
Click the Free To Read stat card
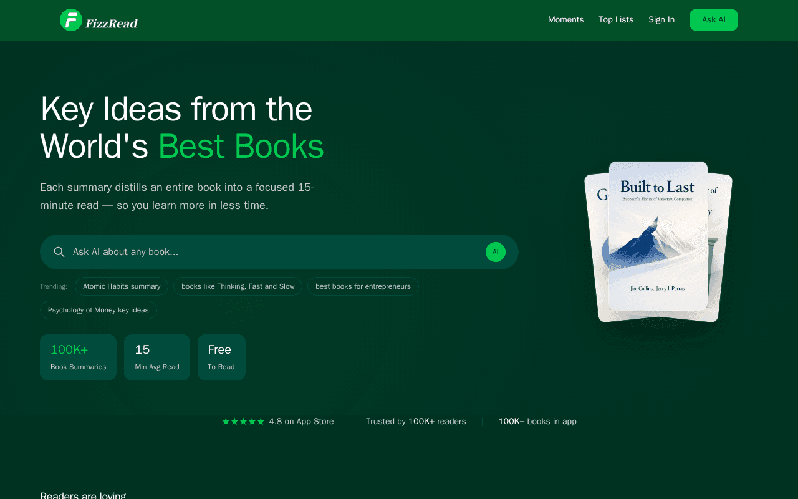[x=221, y=357]
